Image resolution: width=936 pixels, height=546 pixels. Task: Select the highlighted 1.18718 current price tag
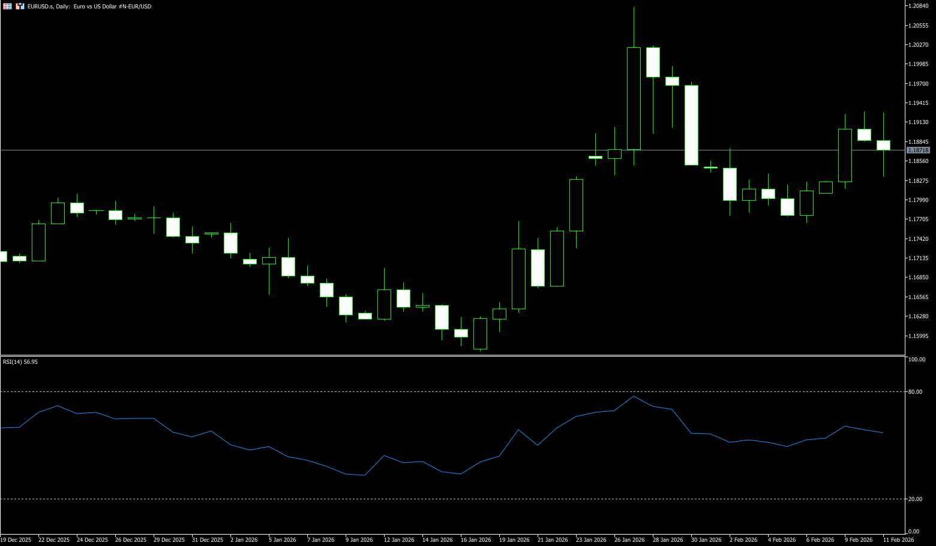(x=918, y=150)
